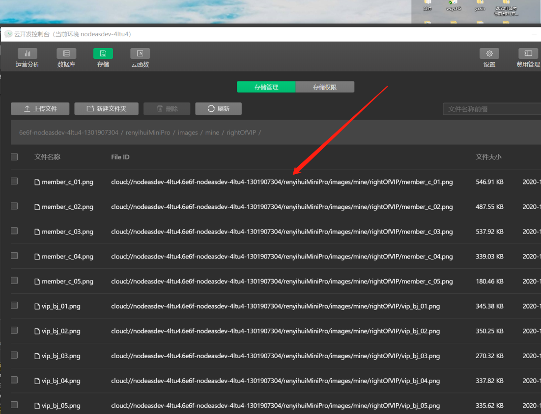Switch to the 存储权限 tab
The height and width of the screenshot is (414, 541).
click(x=325, y=87)
